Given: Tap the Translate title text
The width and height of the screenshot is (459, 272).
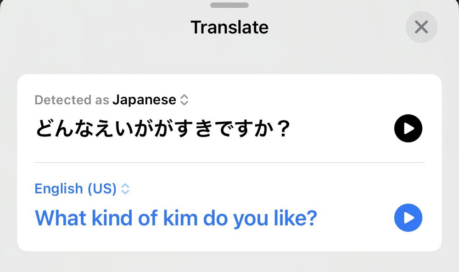Looking at the screenshot, I should (x=229, y=28).
